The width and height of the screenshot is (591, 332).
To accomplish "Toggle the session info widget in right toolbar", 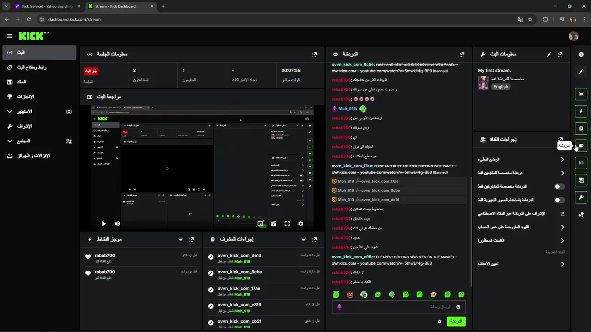I will coord(581,94).
